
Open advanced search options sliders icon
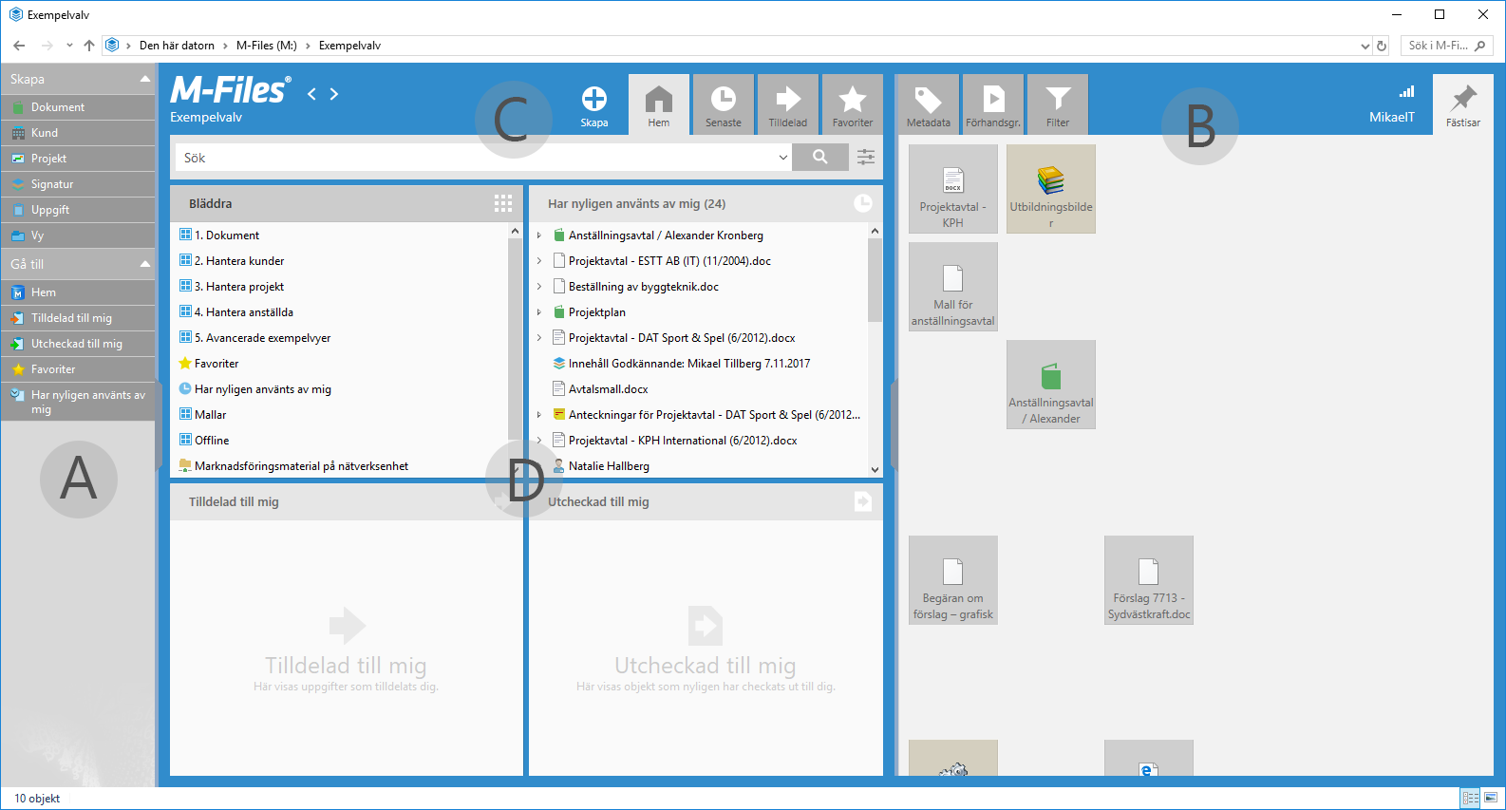(866, 158)
